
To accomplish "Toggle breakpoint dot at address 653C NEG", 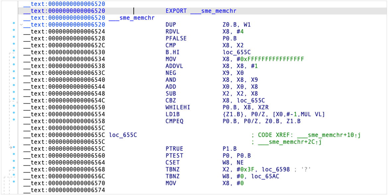I will pyautogui.click(x=14, y=71).
